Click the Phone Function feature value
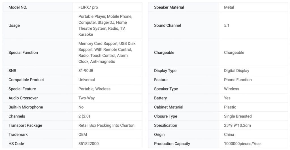290x150 pixels. point(238,80)
